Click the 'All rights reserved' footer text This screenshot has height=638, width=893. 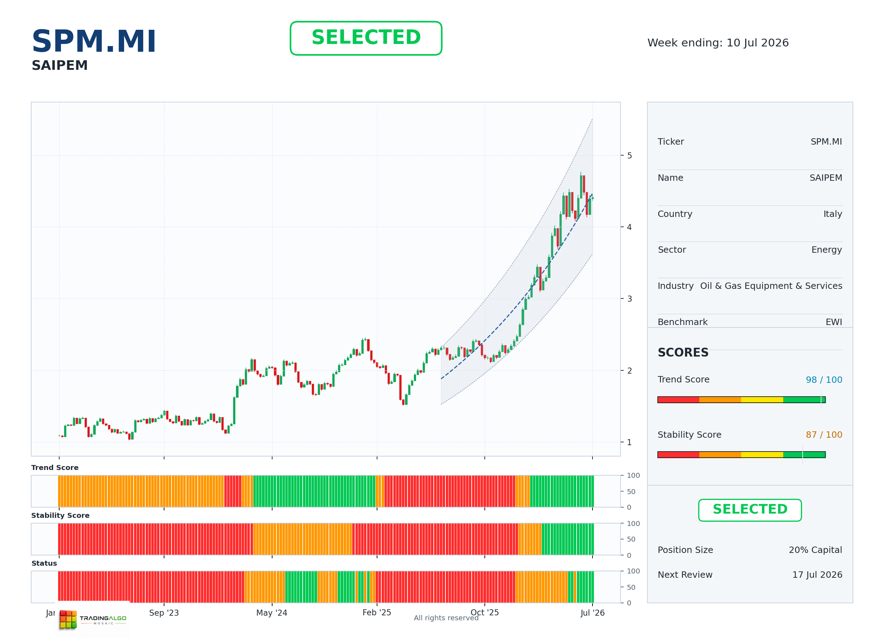click(x=446, y=618)
